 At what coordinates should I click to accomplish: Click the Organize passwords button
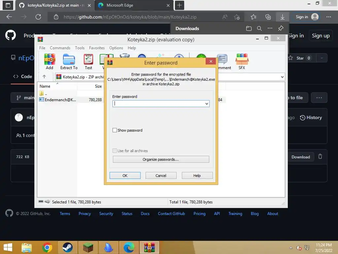tap(161, 159)
